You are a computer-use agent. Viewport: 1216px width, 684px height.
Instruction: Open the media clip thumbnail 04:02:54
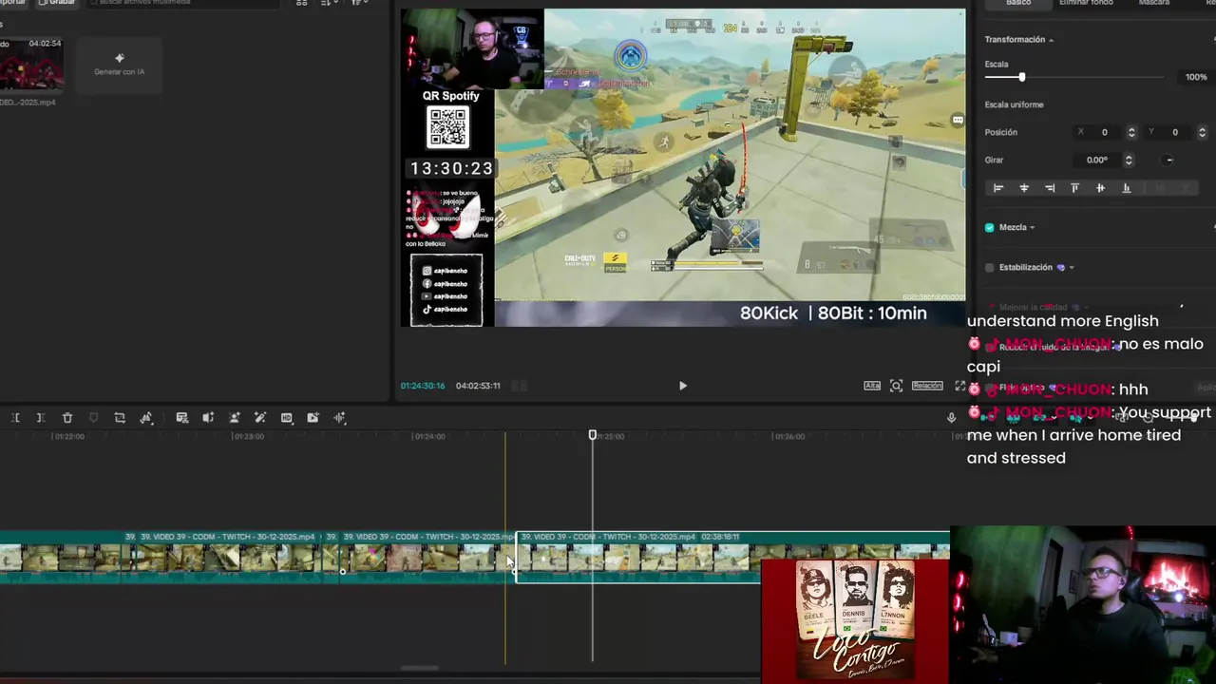click(31, 65)
